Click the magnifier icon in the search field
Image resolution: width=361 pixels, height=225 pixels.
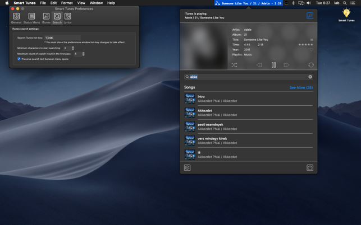coord(187,77)
